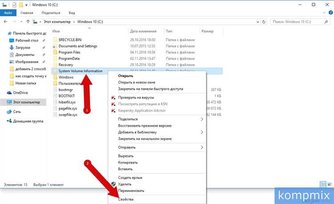
Task: Sort by the 'Дата изменения' column header
Action: [x=143, y=32]
